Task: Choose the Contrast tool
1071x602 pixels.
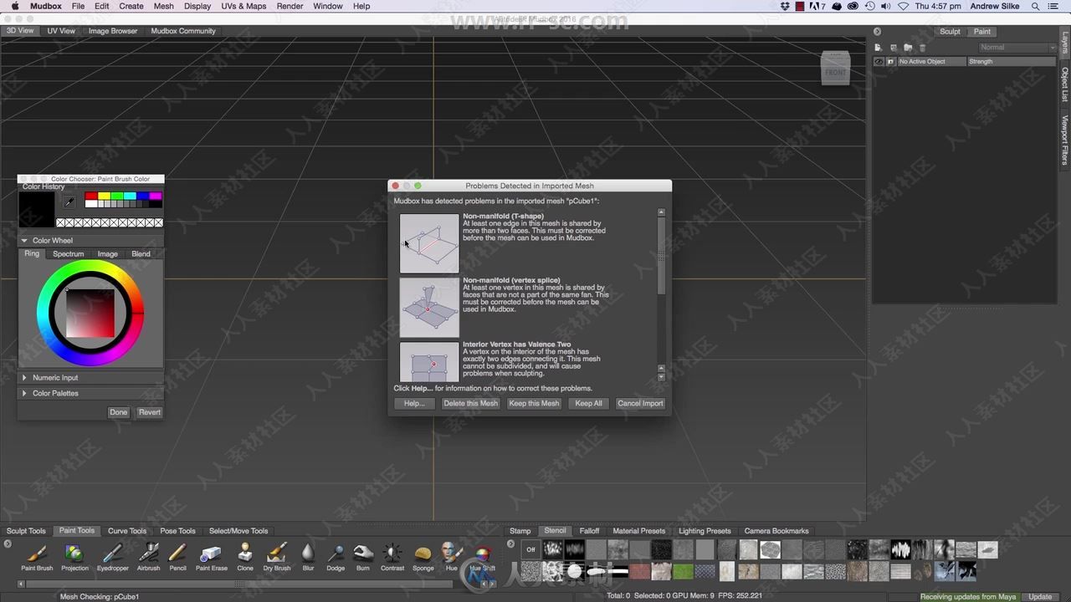Action: (392, 557)
